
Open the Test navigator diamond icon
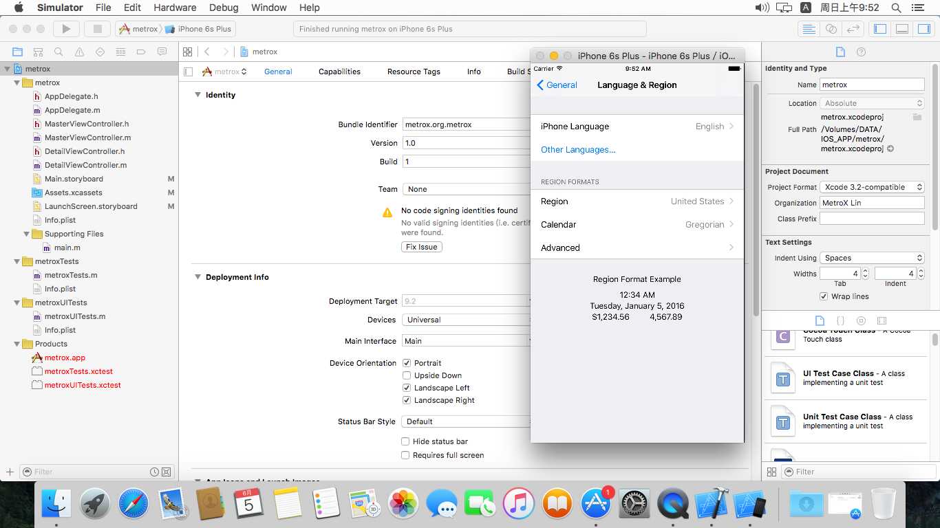click(100, 52)
